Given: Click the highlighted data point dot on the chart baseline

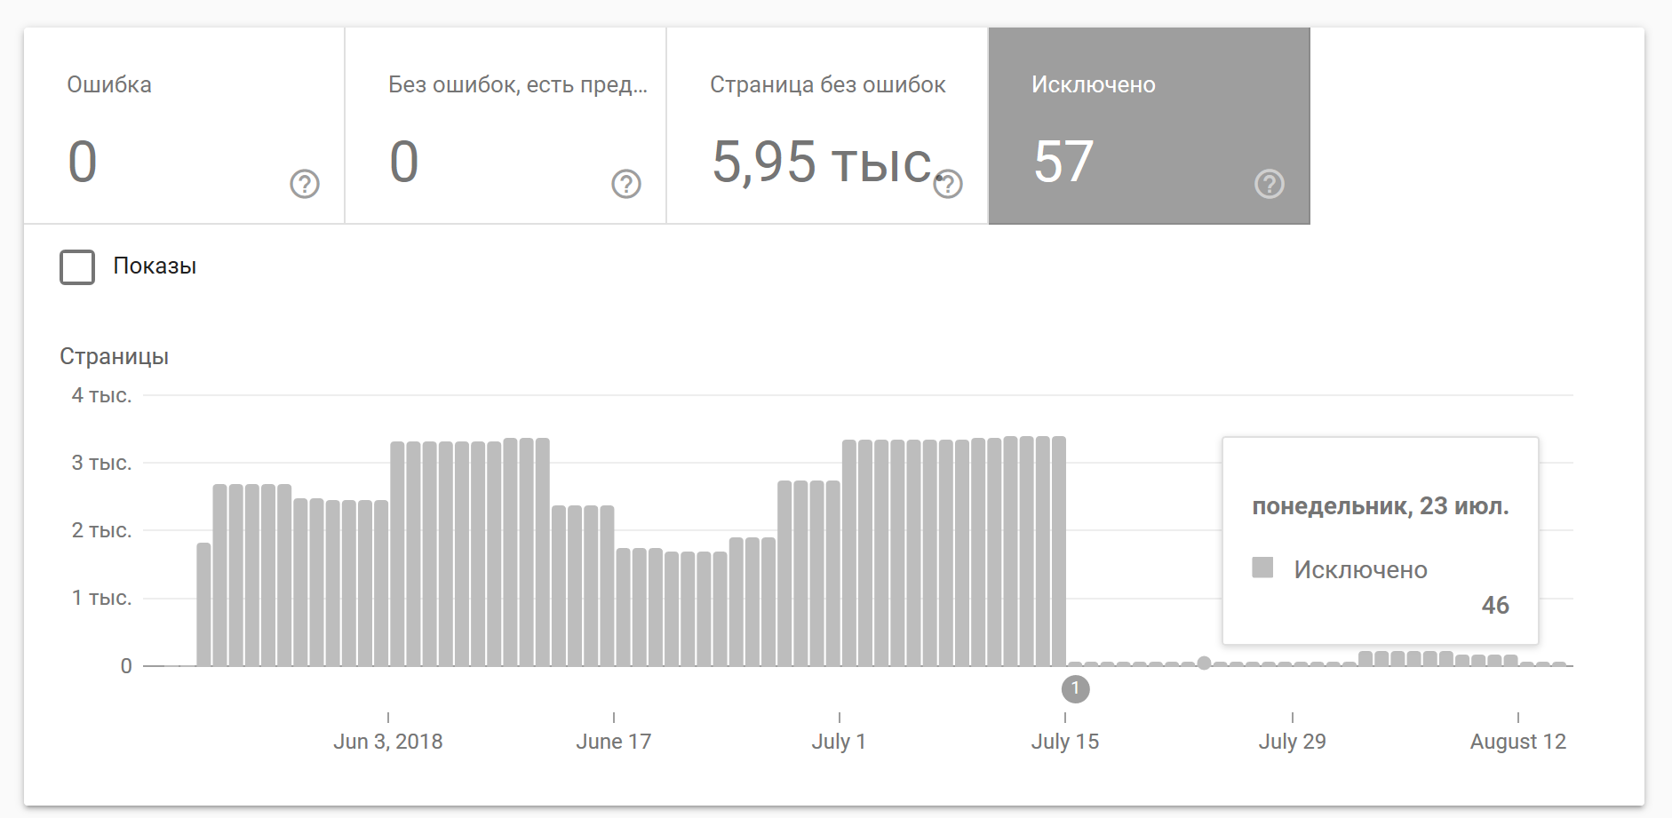Looking at the screenshot, I should [x=1204, y=663].
